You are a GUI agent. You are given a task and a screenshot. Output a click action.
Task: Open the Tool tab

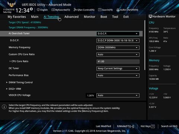point(115,17)
